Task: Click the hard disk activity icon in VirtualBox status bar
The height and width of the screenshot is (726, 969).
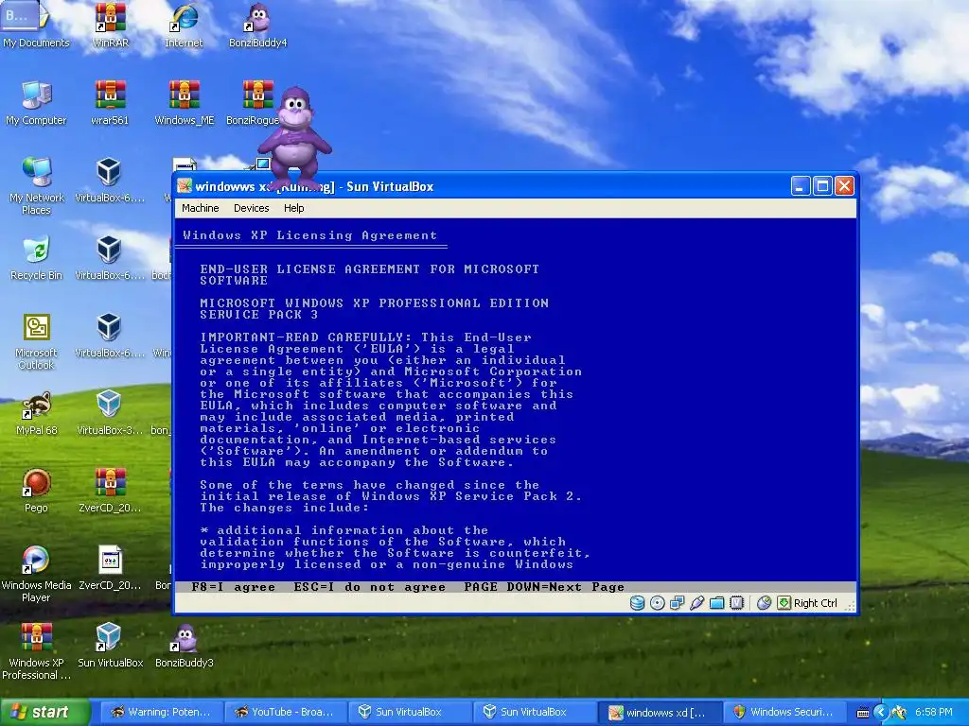Action: click(637, 603)
